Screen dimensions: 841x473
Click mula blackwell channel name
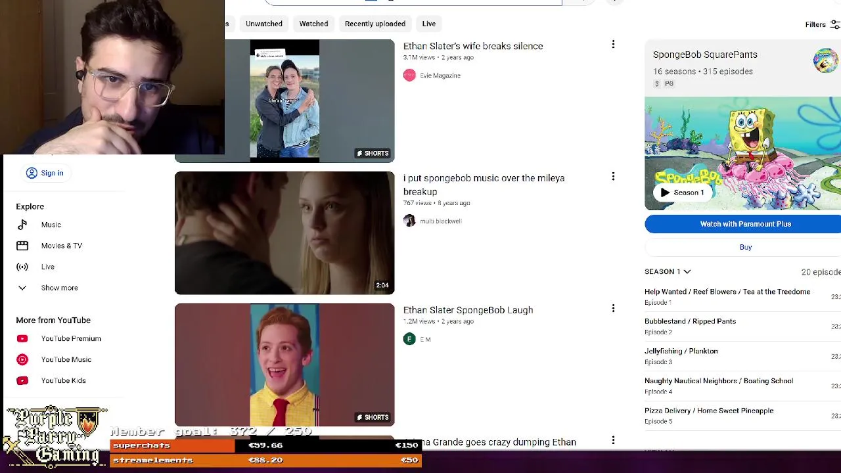tap(441, 221)
